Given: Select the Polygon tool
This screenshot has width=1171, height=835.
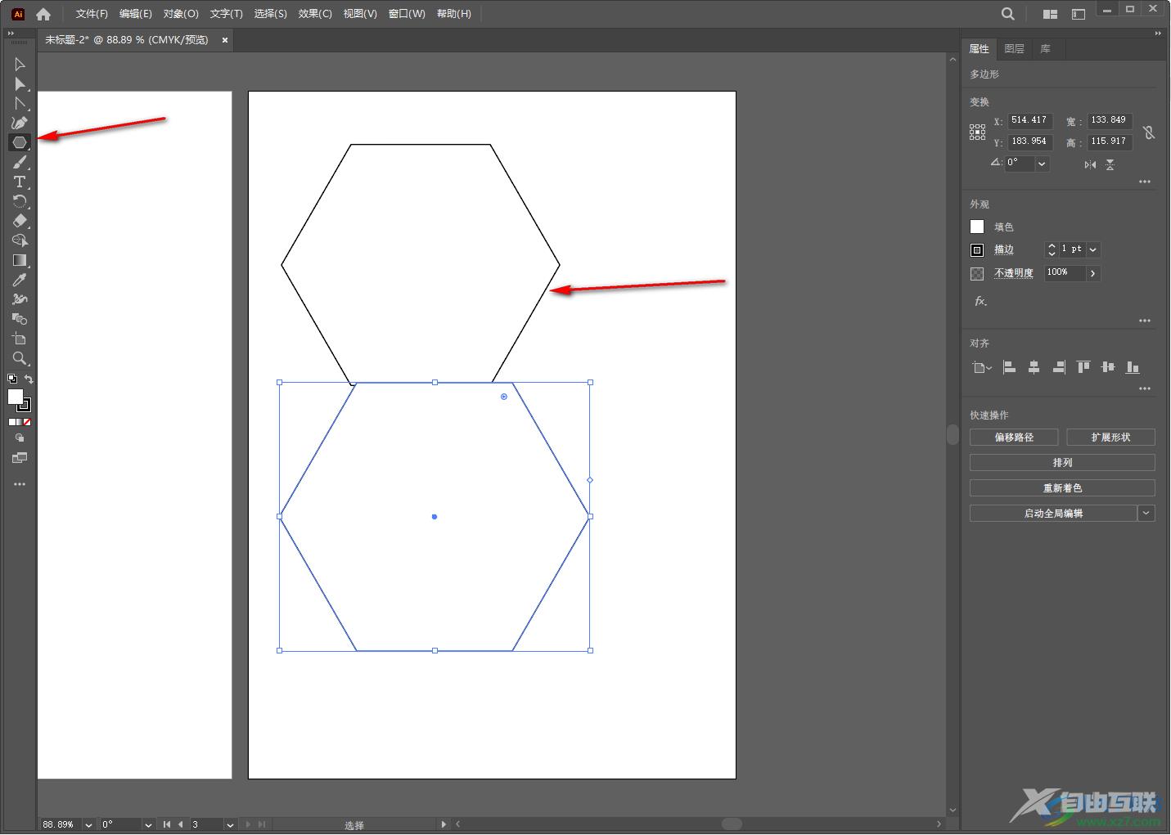Looking at the screenshot, I should point(20,142).
